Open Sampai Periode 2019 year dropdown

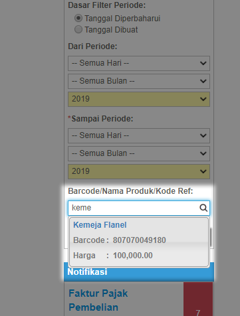pos(139,171)
